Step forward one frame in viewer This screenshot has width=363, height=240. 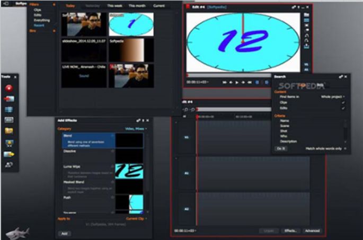[x=243, y=82]
